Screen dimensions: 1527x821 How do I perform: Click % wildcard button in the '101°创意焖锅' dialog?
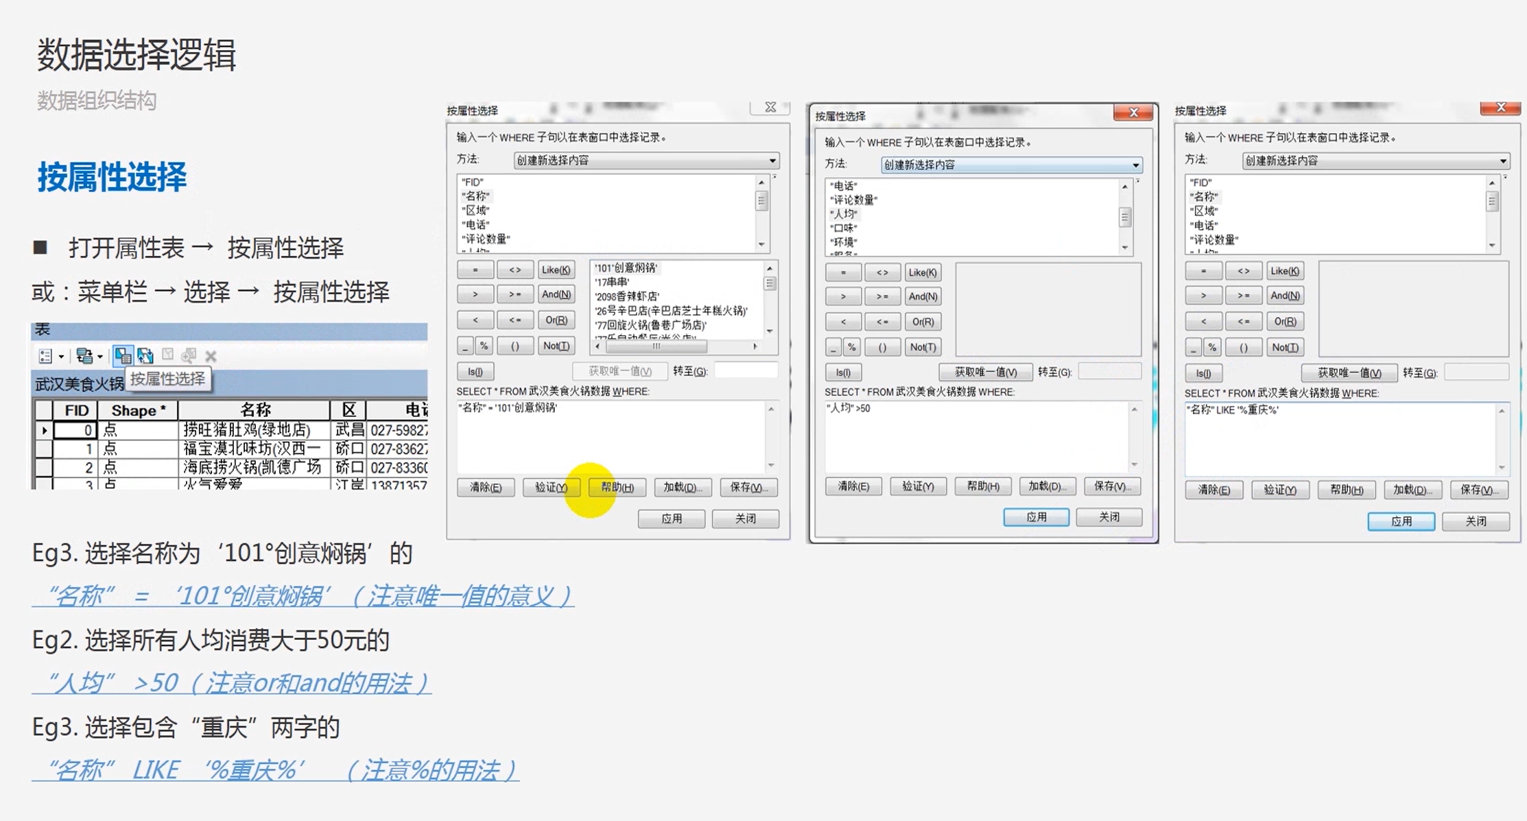click(x=484, y=346)
